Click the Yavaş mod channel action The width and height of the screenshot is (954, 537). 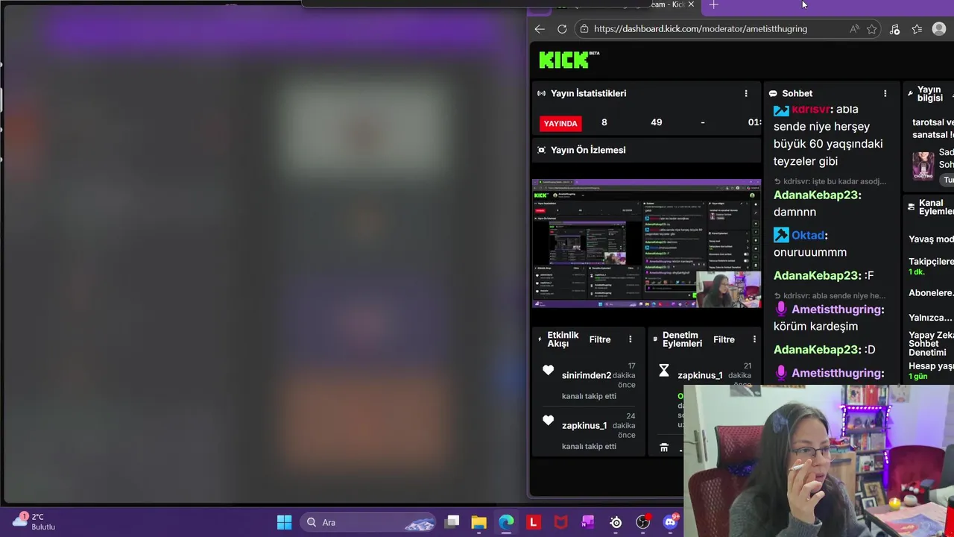931,239
